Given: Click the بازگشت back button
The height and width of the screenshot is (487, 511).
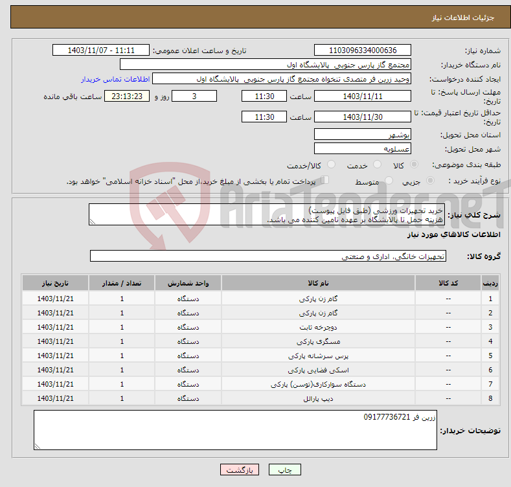Looking at the screenshot, I should pos(240,470).
